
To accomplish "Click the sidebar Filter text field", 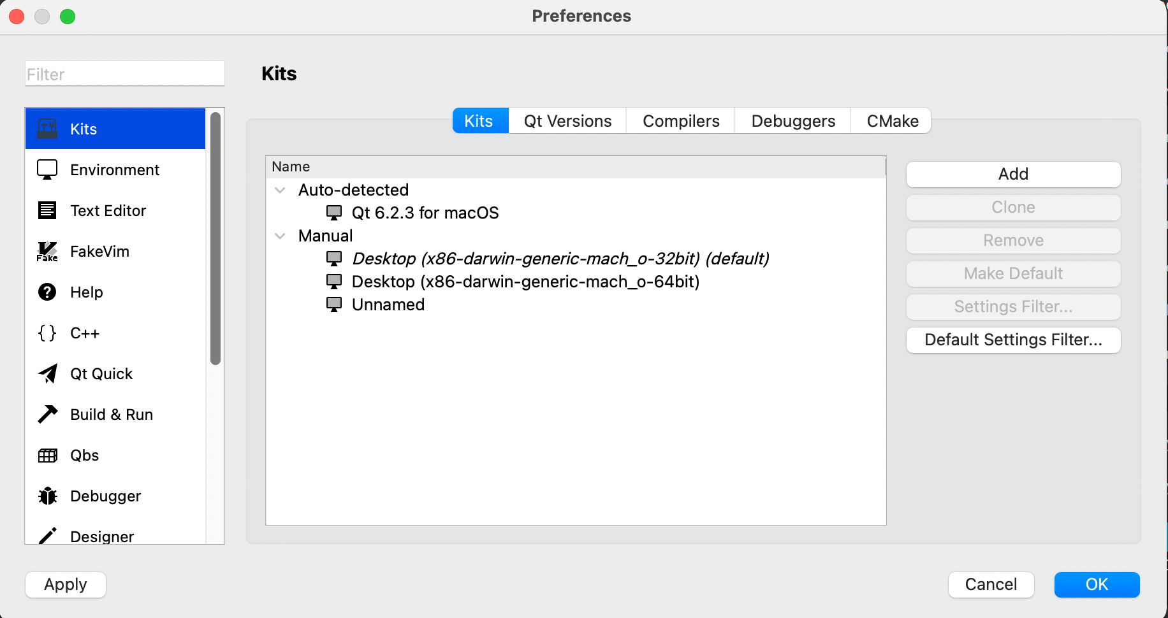I will (x=125, y=74).
